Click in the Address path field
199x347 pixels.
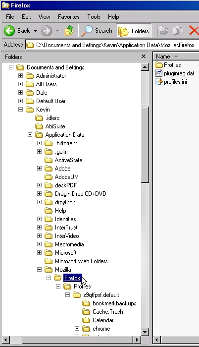pyautogui.click(x=112, y=45)
